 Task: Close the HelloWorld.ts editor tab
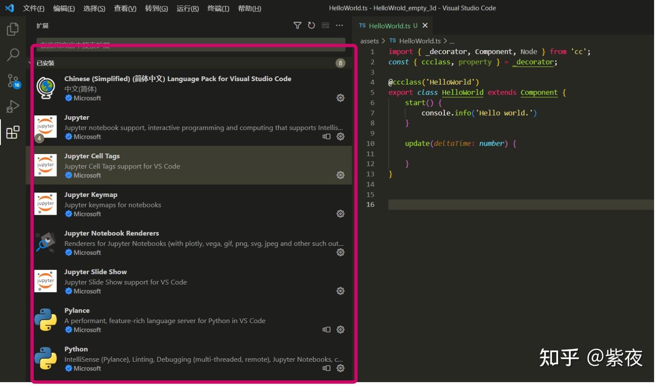point(425,26)
